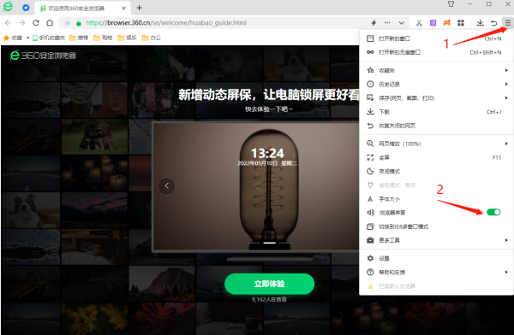
Task: Open a new tab with plus button
Action: (139, 8)
